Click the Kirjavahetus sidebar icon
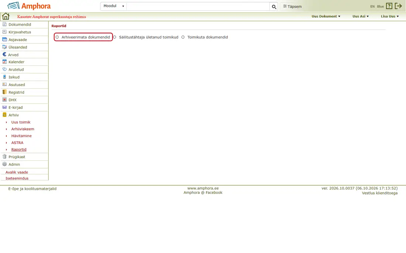This screenshot has height=253, width=406. click(4, 32)
